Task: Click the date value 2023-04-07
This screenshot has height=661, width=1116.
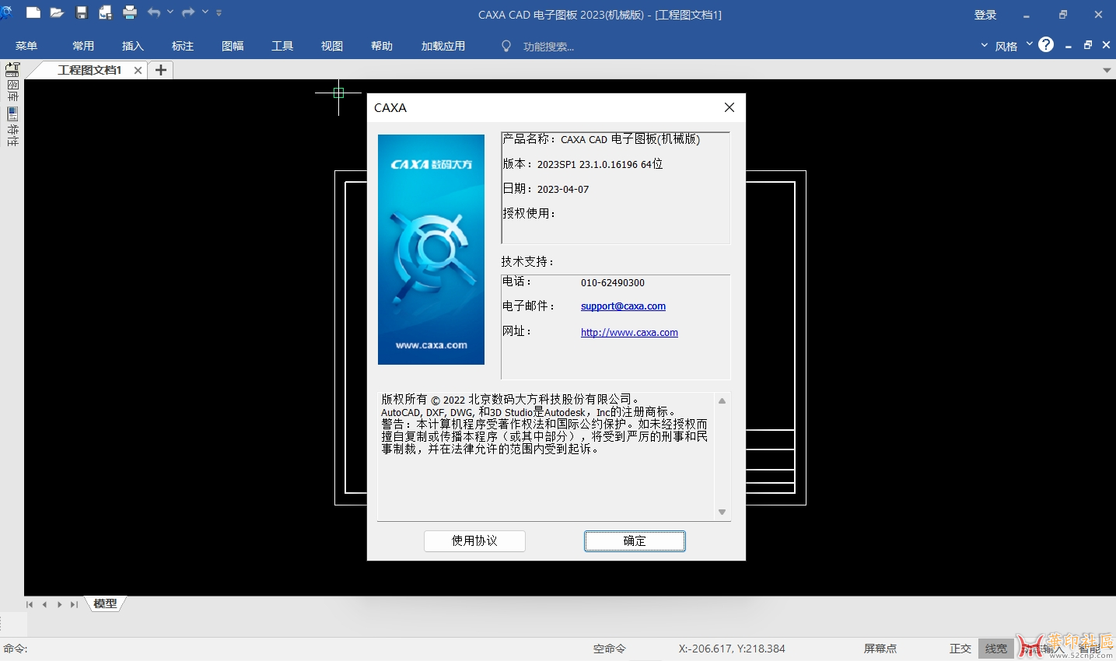Action: (x=563, y=190)
